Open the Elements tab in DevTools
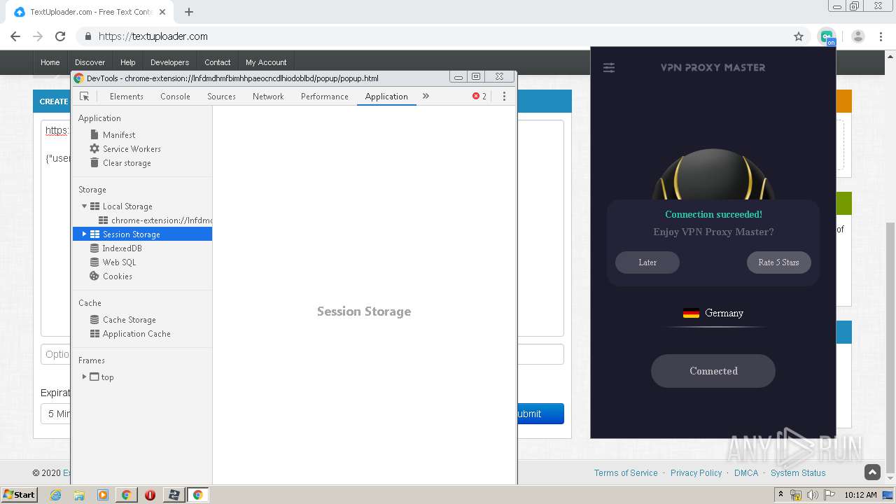The height and width of the screenshot is (504, 896). [127, 97]
